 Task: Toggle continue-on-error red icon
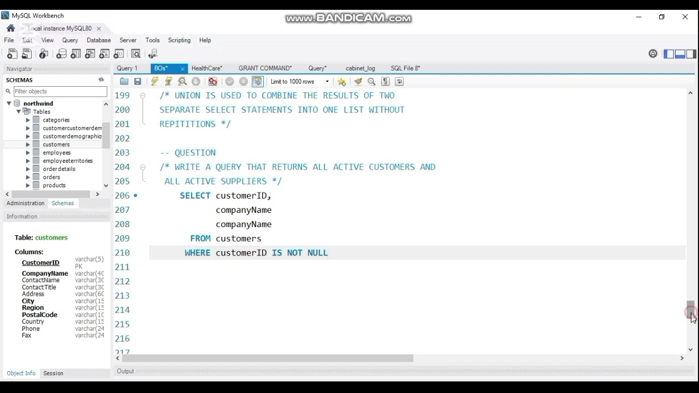pos(213,81)
